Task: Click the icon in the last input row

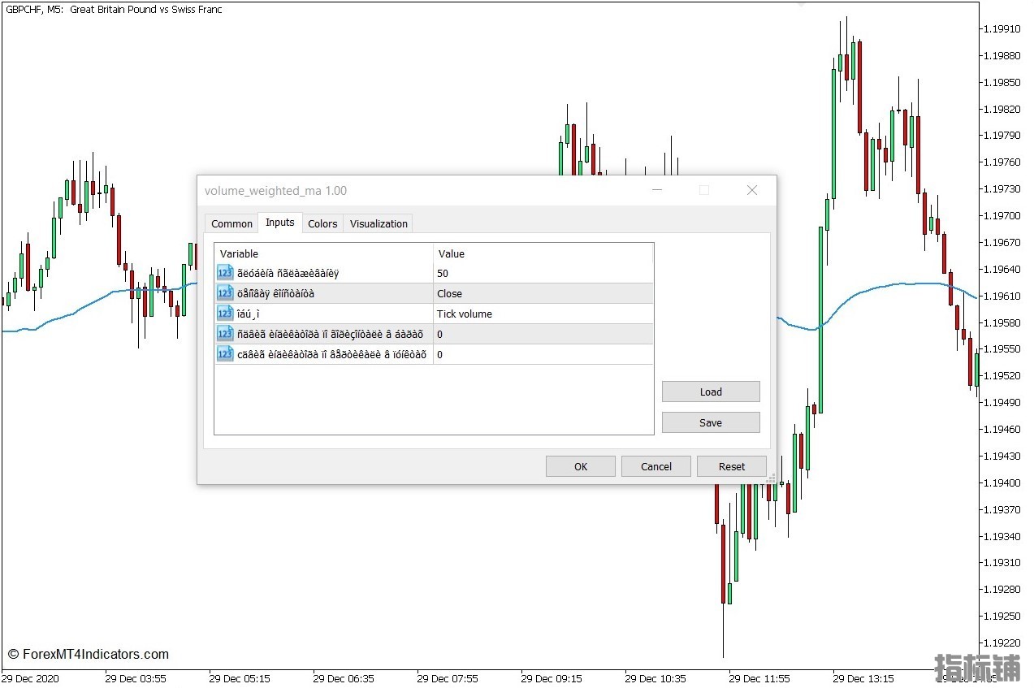Action: coord(225,354)
